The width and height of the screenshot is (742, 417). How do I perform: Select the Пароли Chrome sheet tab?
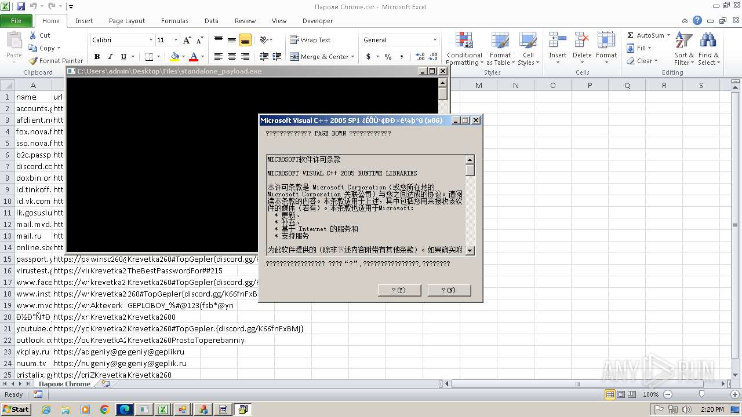click(x=65, y=384)
